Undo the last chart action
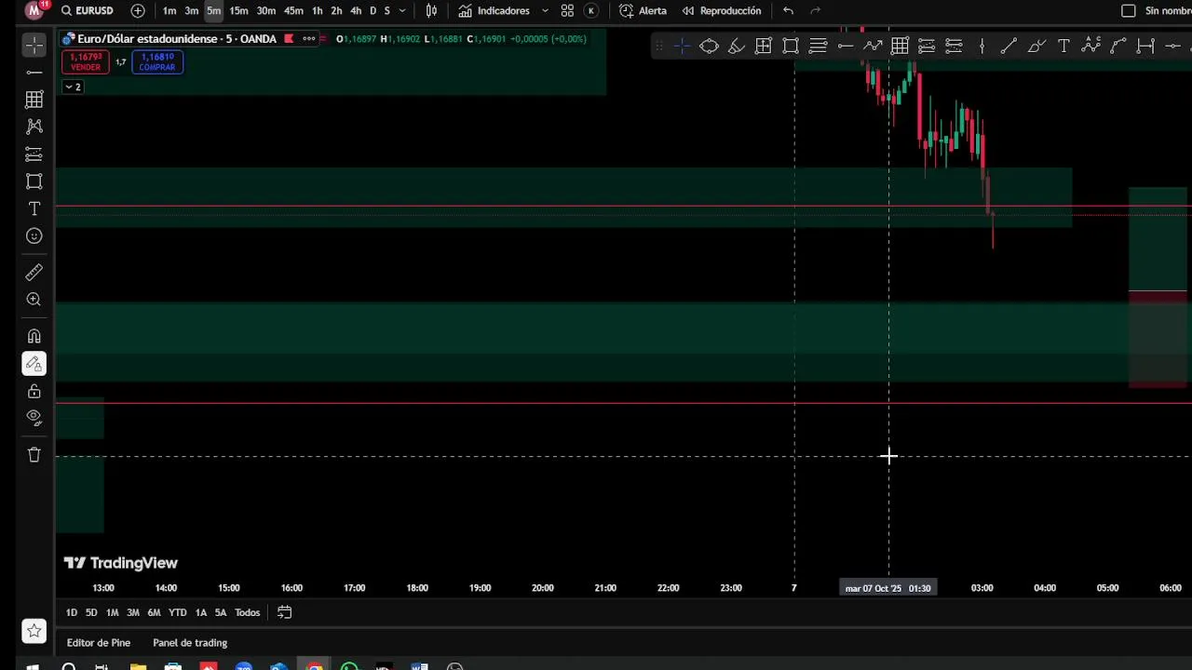The height and width of the screenshot is (670, 1192). click(788, 11)
